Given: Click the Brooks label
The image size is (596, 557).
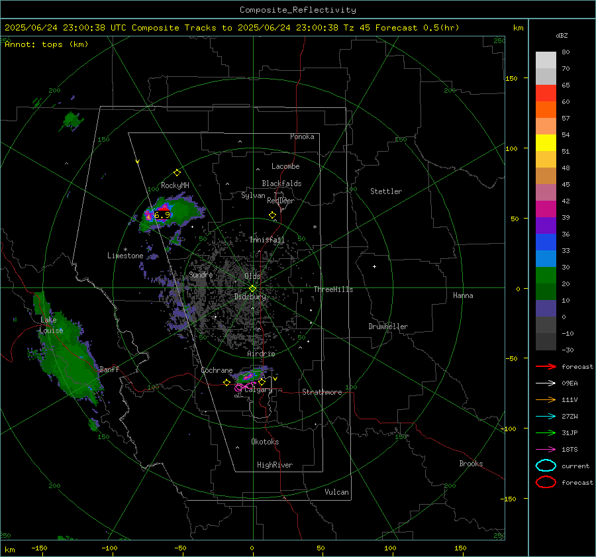Looking at the screenshot, I should point(471,464).
